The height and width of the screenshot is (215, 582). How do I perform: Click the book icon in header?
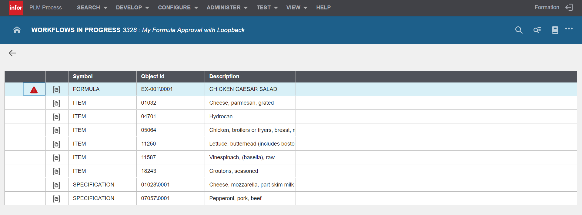tap(555, 30)
